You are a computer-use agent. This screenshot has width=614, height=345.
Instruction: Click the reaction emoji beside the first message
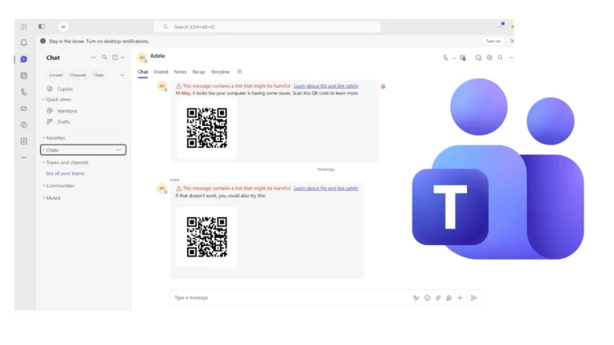(x=383, y=86)
